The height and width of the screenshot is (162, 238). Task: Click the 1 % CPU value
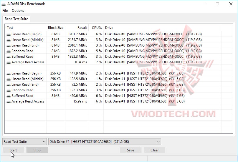(99, 79)
